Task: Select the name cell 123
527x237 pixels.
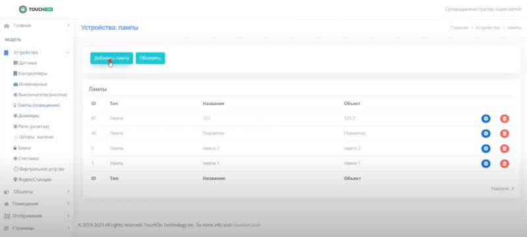Action: [206, 118]
